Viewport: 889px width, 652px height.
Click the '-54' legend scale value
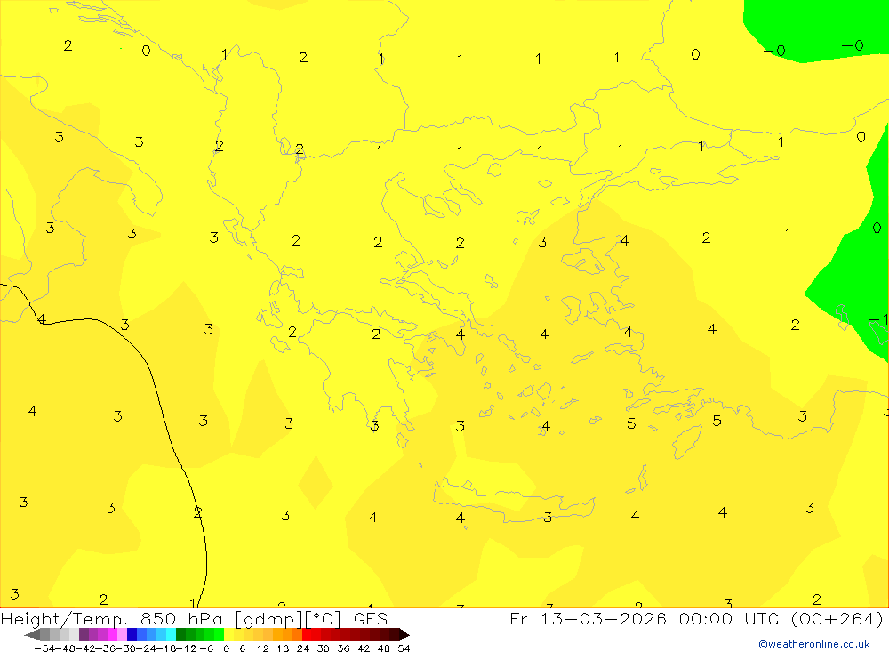point(44,648)
